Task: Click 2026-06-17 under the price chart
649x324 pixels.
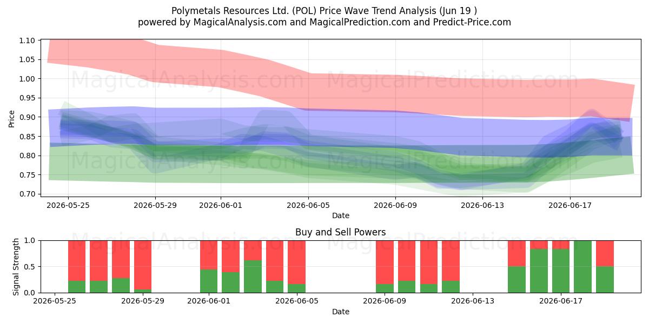Action: coord(569,205)
